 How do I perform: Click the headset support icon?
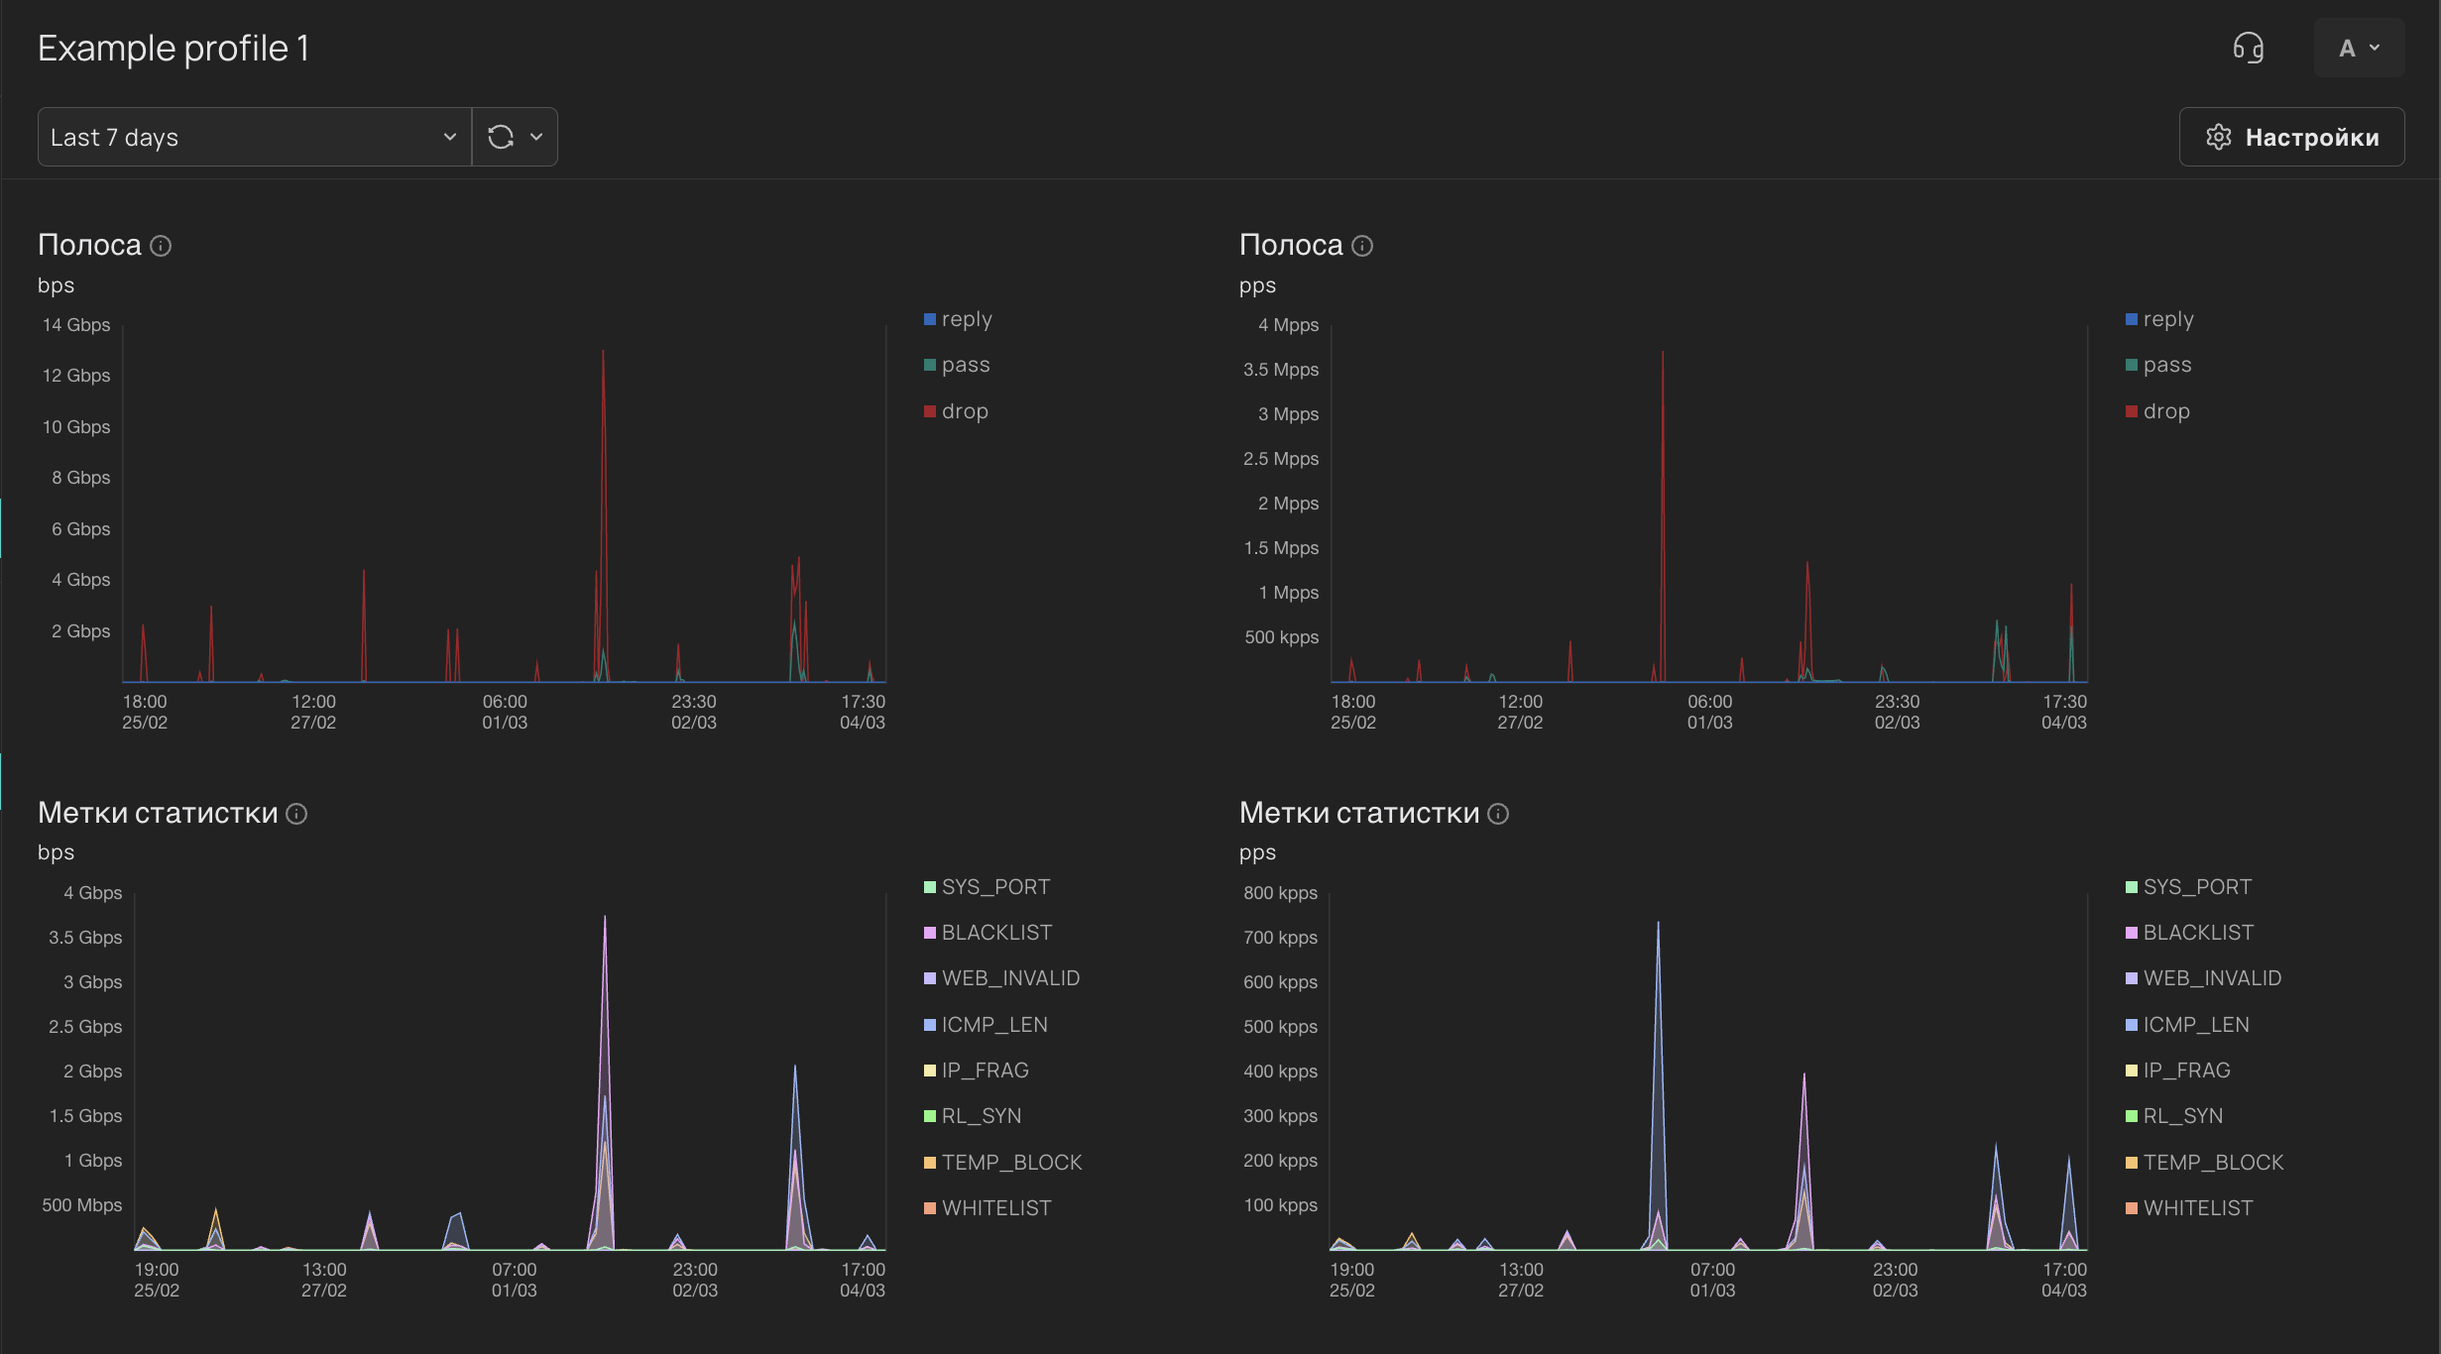click(2248, 48)
